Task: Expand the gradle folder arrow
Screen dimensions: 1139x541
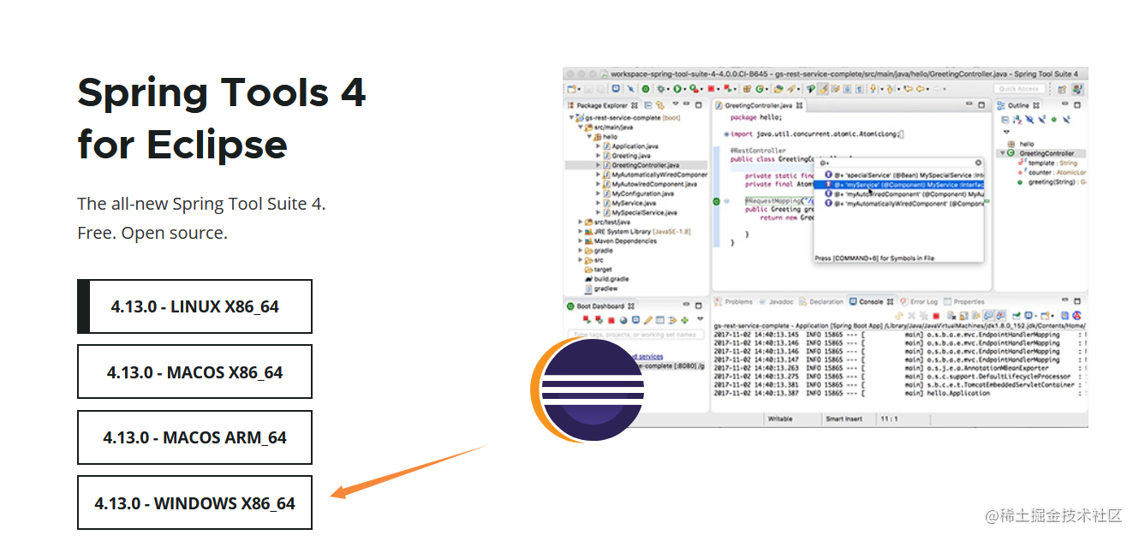Action: click(x=581, y=250)
